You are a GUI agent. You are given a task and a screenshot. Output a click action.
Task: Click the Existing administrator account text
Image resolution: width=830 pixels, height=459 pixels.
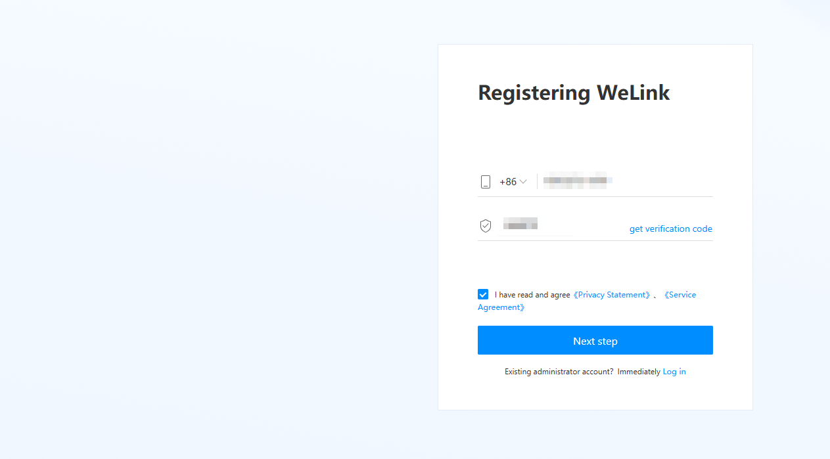click(559, 372)
